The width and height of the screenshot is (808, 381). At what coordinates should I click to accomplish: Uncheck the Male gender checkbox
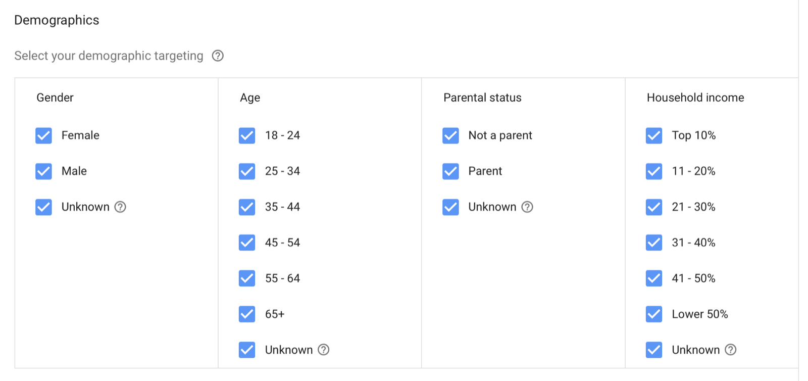pos(44,171)
